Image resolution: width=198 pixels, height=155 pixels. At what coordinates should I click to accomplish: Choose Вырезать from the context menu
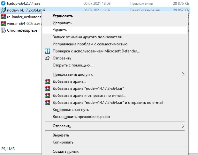(115, 135)
